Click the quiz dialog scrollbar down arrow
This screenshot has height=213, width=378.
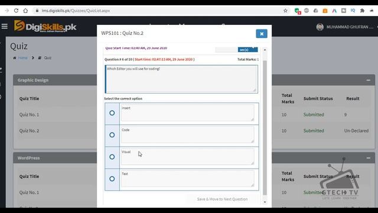(265, 202)
